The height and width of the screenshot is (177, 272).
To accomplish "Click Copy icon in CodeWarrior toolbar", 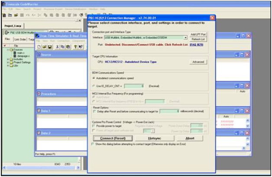I will [45, 15].
